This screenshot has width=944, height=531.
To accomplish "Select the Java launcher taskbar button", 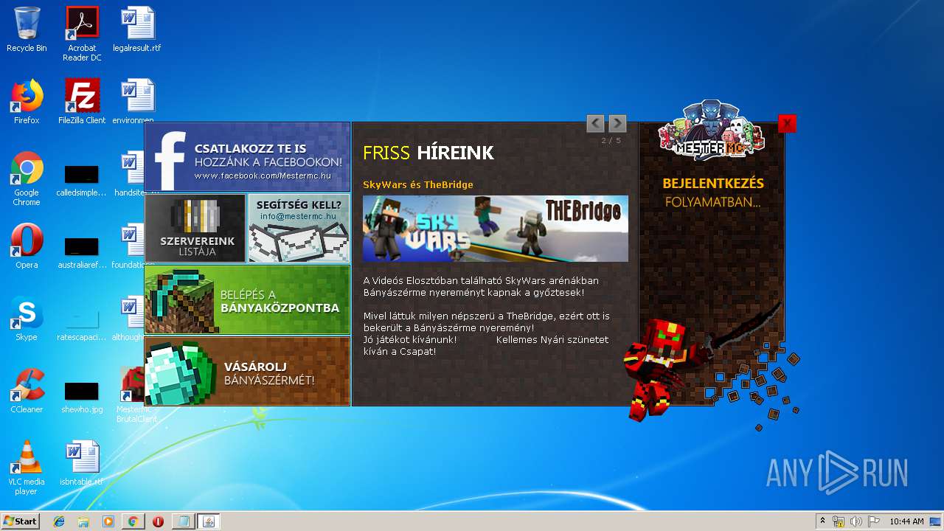I will 208,521.
